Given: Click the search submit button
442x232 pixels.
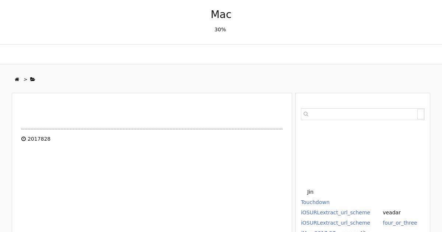Looking at the screenshot, I should pyautogui.click(x=421, y=114).
